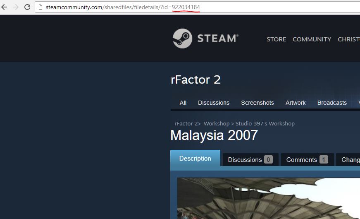Image resolution: width=360 pixels, height=219 pixels.
Task: Follow the rFactor 2 breadcrumb link
Action: (186, 123)
